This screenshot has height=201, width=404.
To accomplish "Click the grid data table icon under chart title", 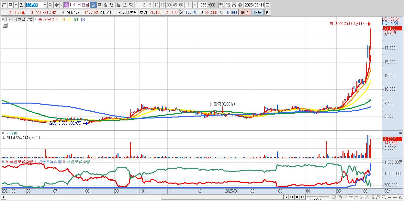I will point(5,25).
